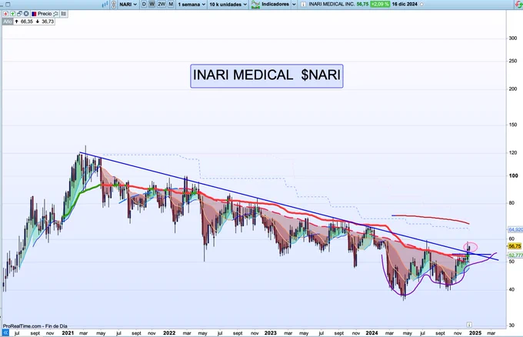The image size is (523, 337).
Task: Click the 64,920 level label on the price axis
Action: click(x=515, y=229)
